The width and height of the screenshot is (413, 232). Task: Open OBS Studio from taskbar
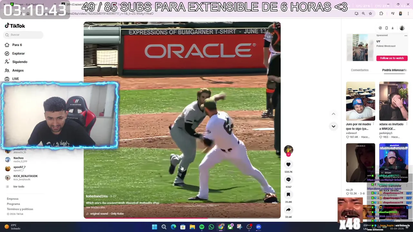pyautogui.click(x=249, y=227)
